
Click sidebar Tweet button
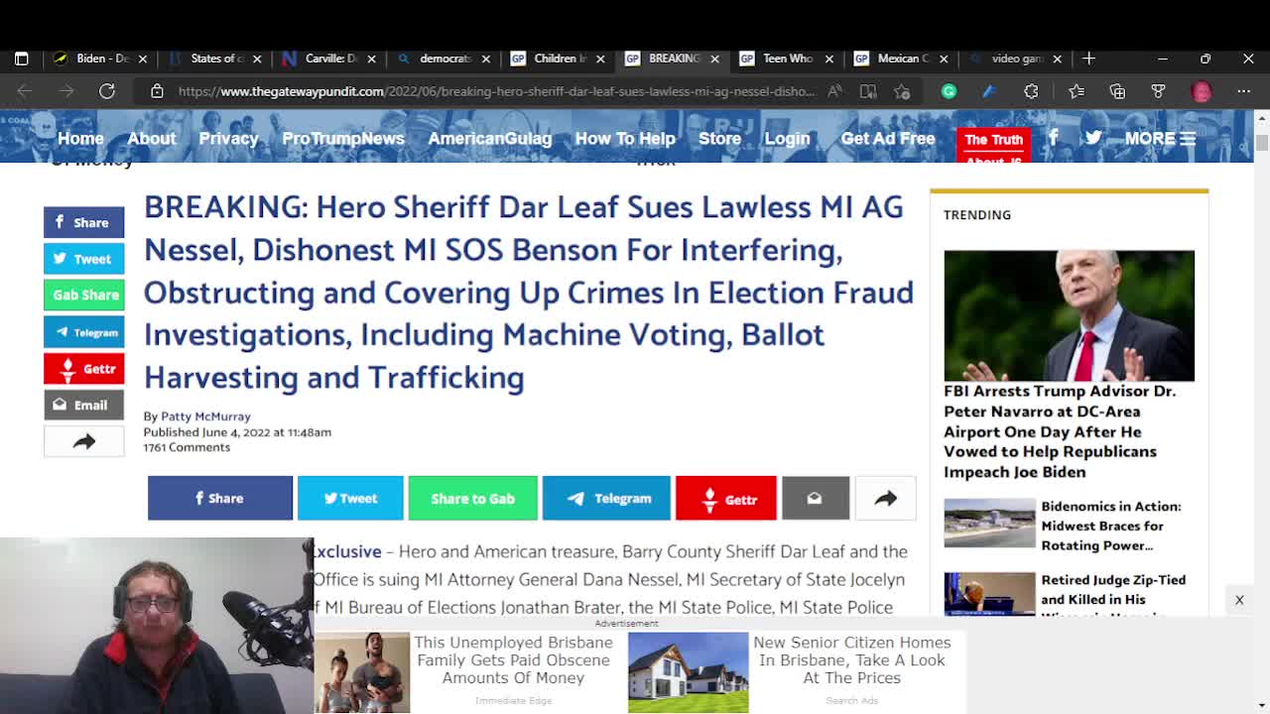83,259
